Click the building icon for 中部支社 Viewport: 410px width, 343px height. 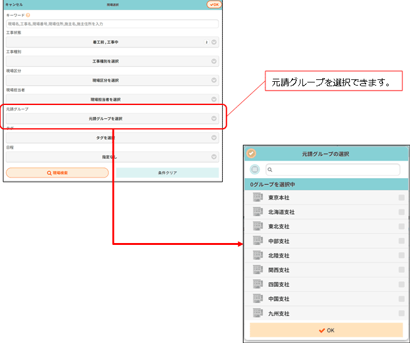pos(257,241)
